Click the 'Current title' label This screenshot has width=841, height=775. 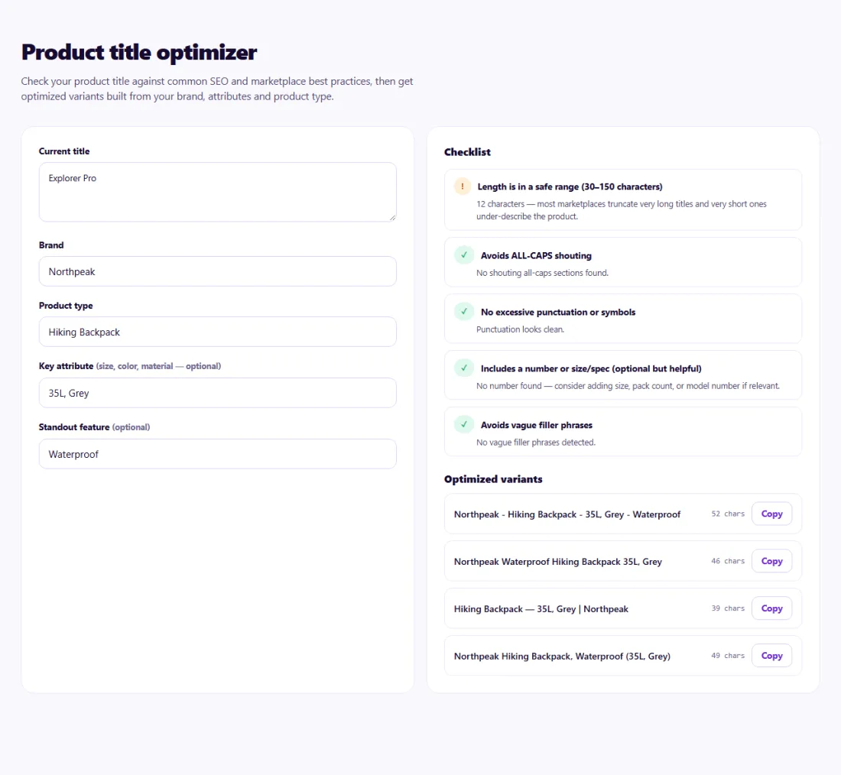point(63,151)
